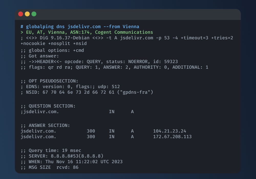Click the green maximize window dot

pos(34,14)
